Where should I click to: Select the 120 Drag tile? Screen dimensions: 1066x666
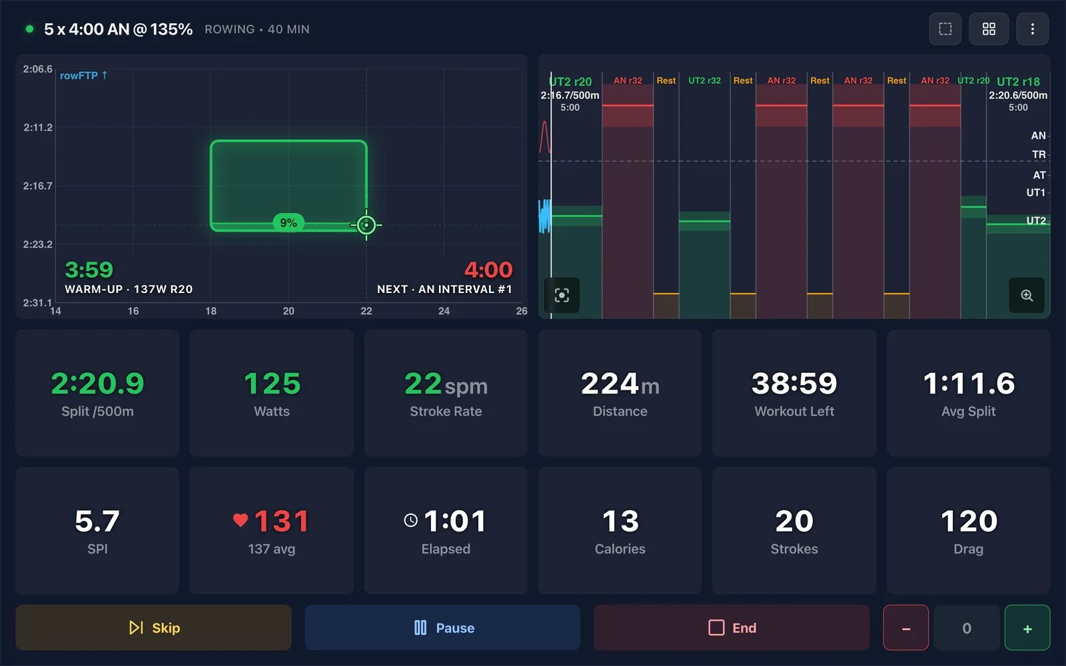(968, 530)
